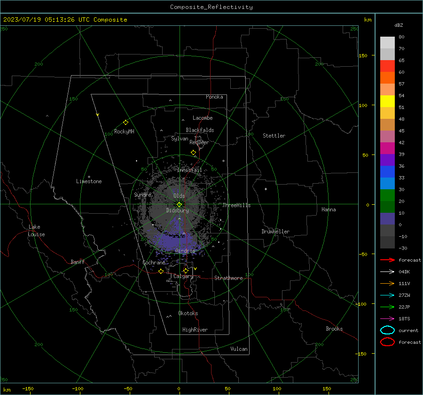The image size is (423, 395).
Task: Click the Sylvan label on the map
Action: tap(180, 139)
